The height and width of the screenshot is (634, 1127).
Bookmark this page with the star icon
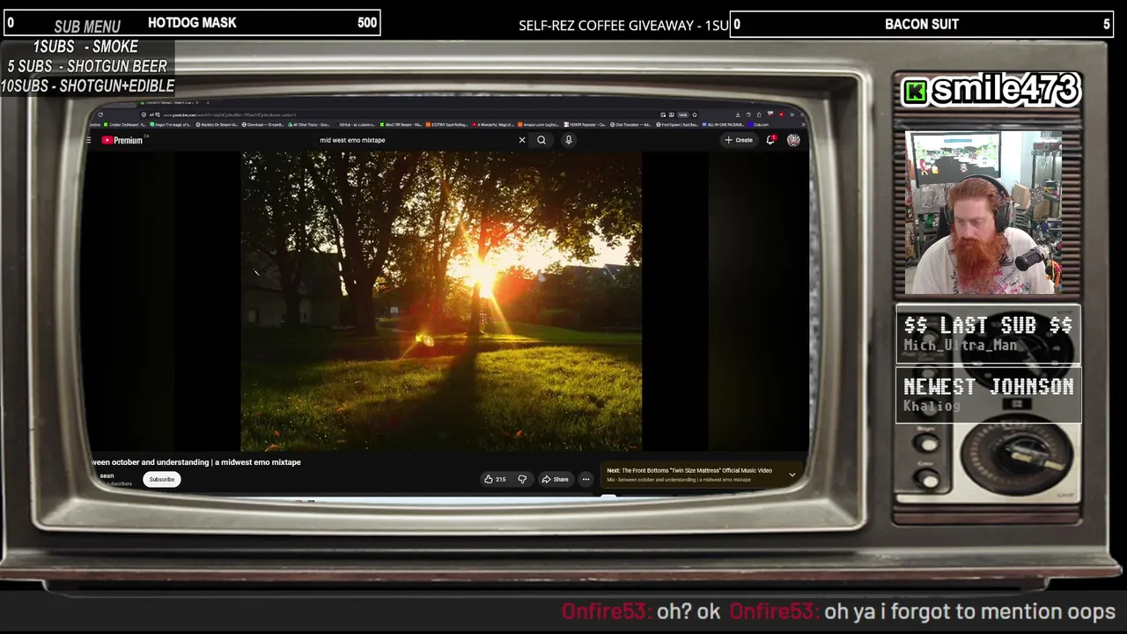pyautogui.click(x=695, y=114)
